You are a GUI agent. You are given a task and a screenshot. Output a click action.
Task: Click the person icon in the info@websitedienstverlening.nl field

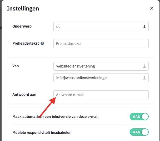(x=144, y=78)
